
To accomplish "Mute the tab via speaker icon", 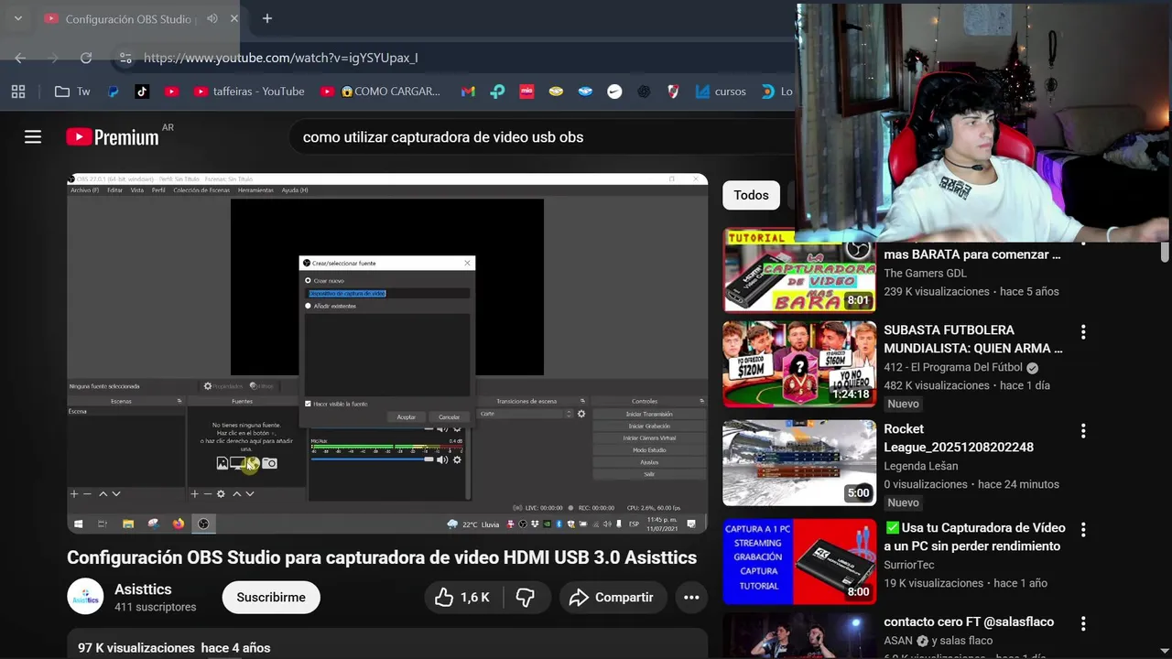I will tap(212, 18).
